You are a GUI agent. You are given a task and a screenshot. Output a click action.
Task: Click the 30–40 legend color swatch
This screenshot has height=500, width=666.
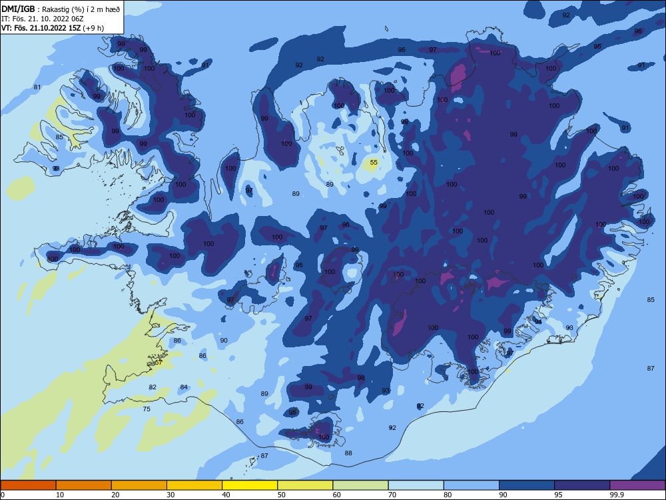(x=194, y=485)
